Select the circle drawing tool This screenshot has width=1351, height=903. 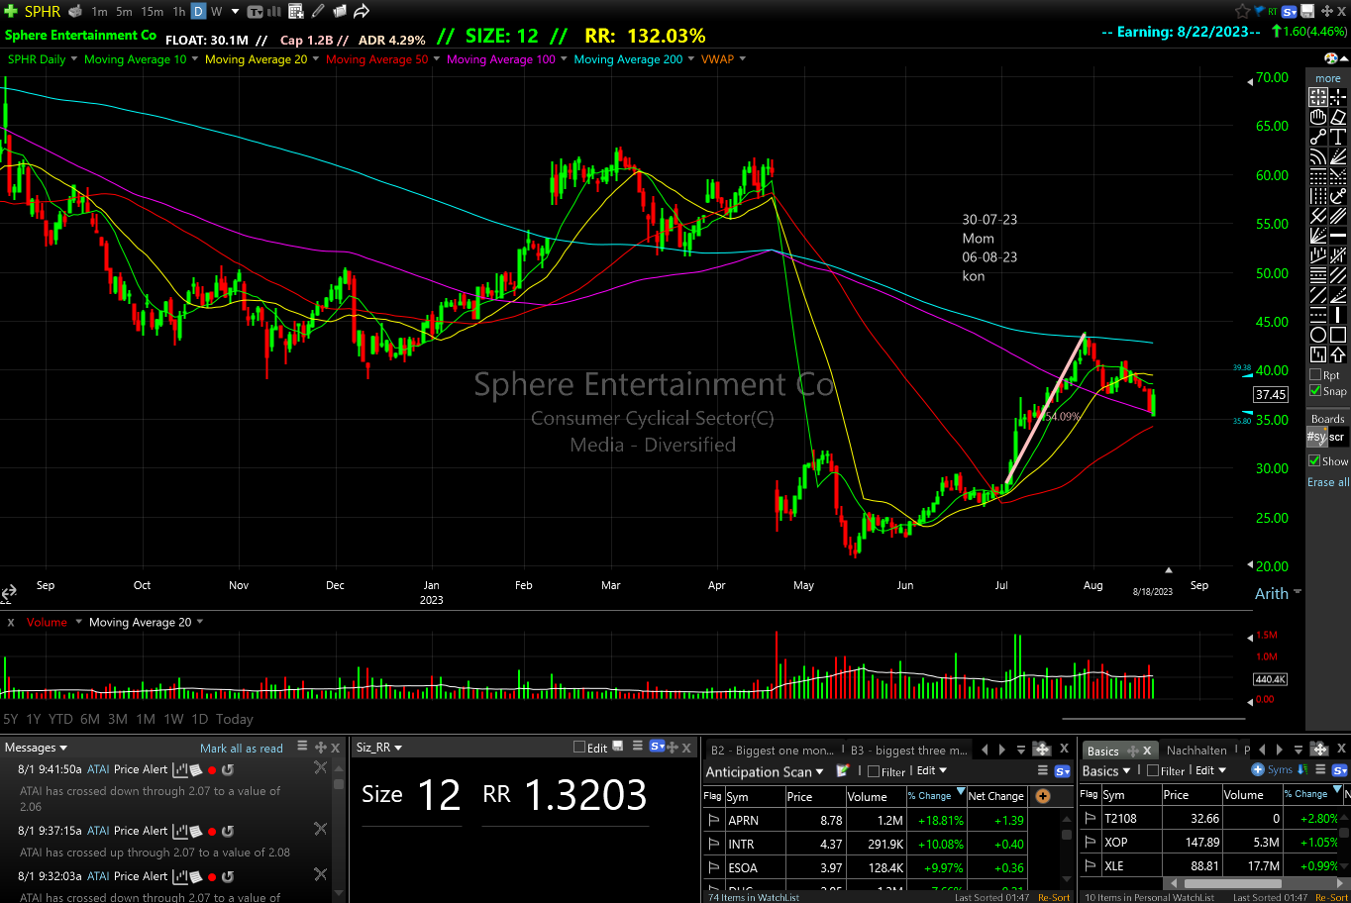1318,335
